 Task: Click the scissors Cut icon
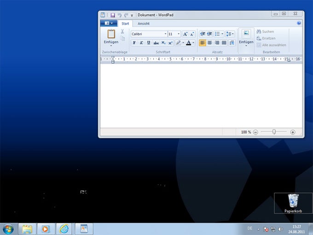[x=122, y=31]
